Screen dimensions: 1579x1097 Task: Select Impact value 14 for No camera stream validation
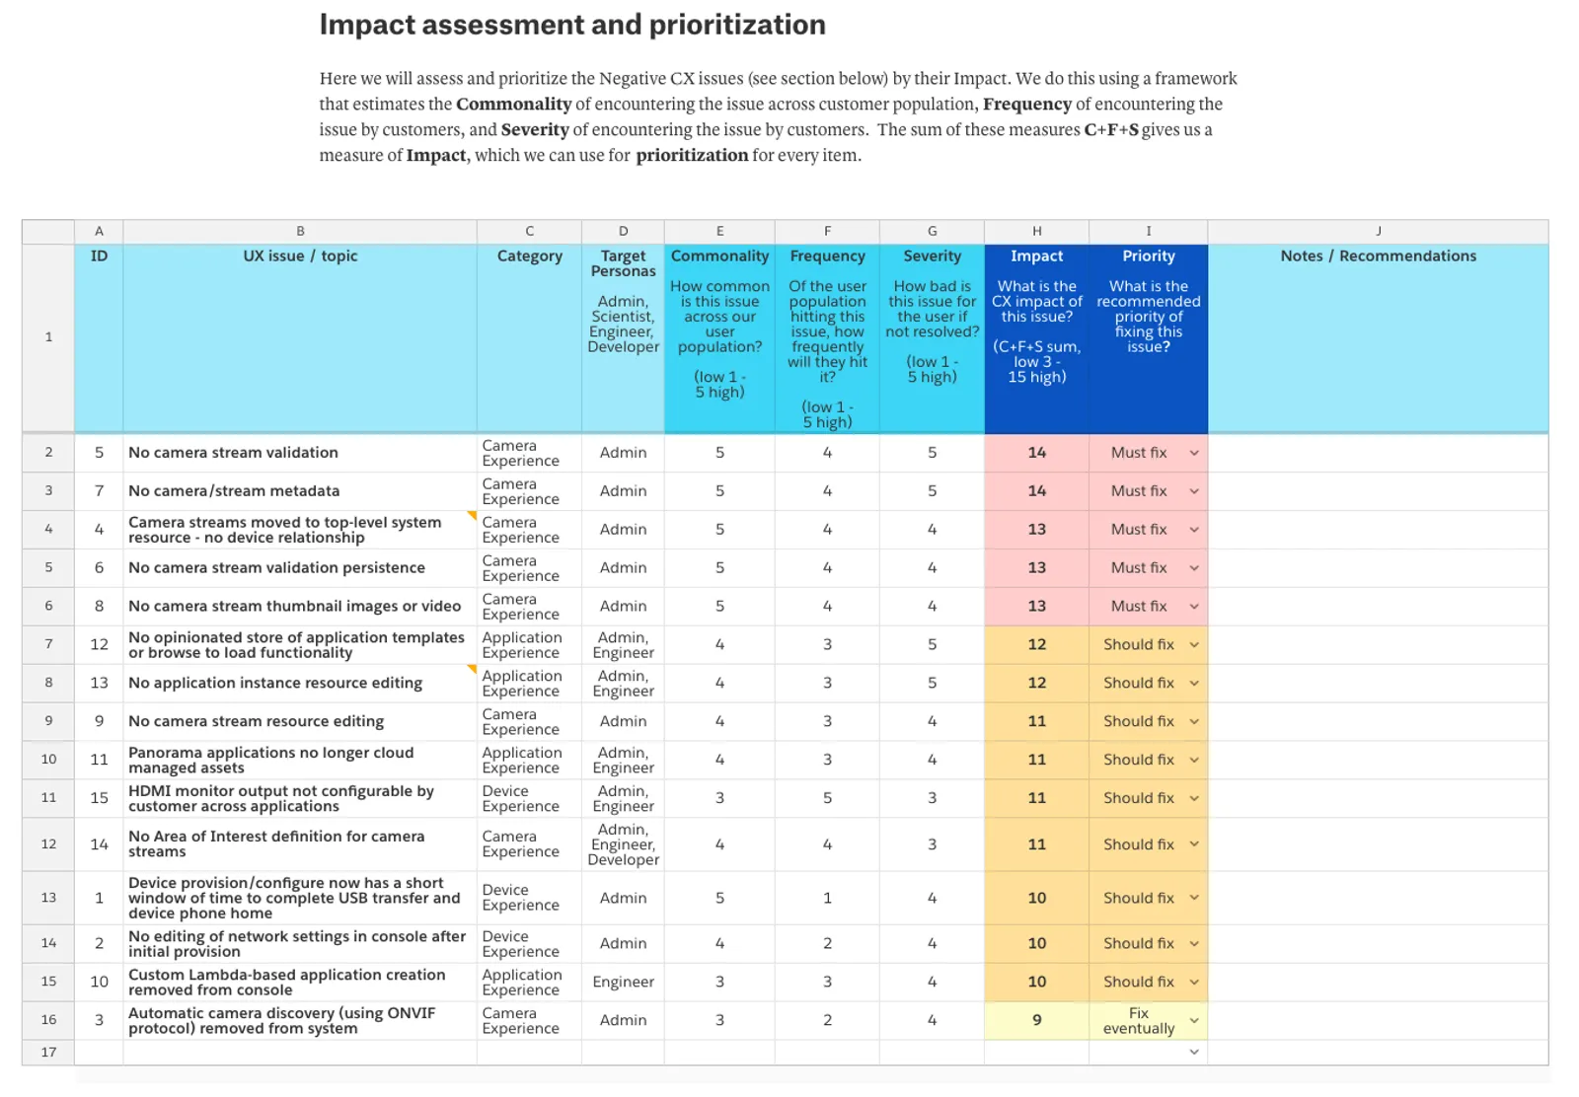tap(1036, 453)
